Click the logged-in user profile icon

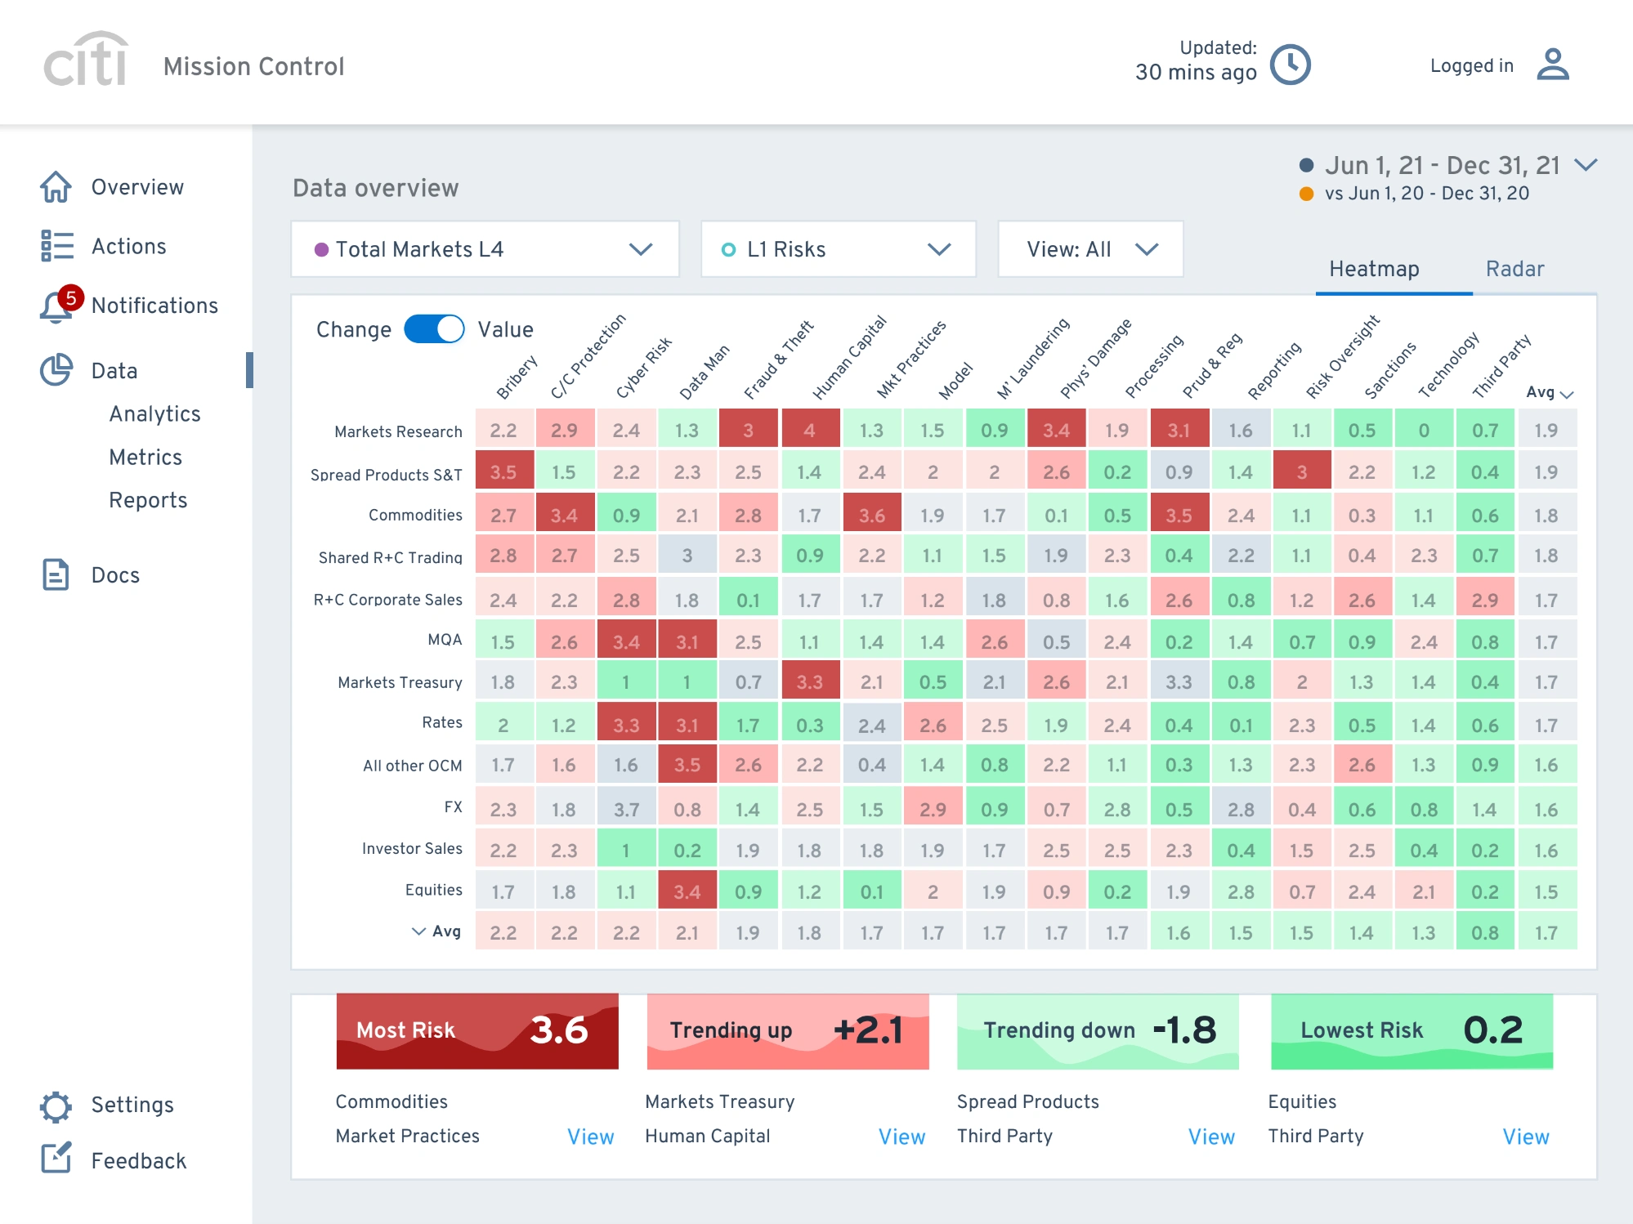click(x=1552, y=65)
